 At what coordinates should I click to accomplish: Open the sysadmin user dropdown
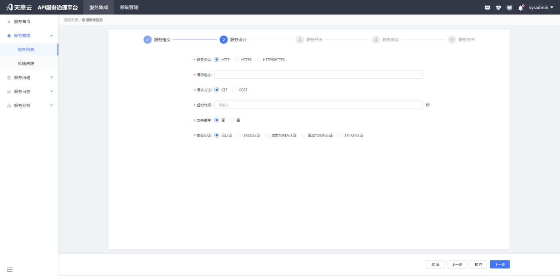[x=539, y=7]
